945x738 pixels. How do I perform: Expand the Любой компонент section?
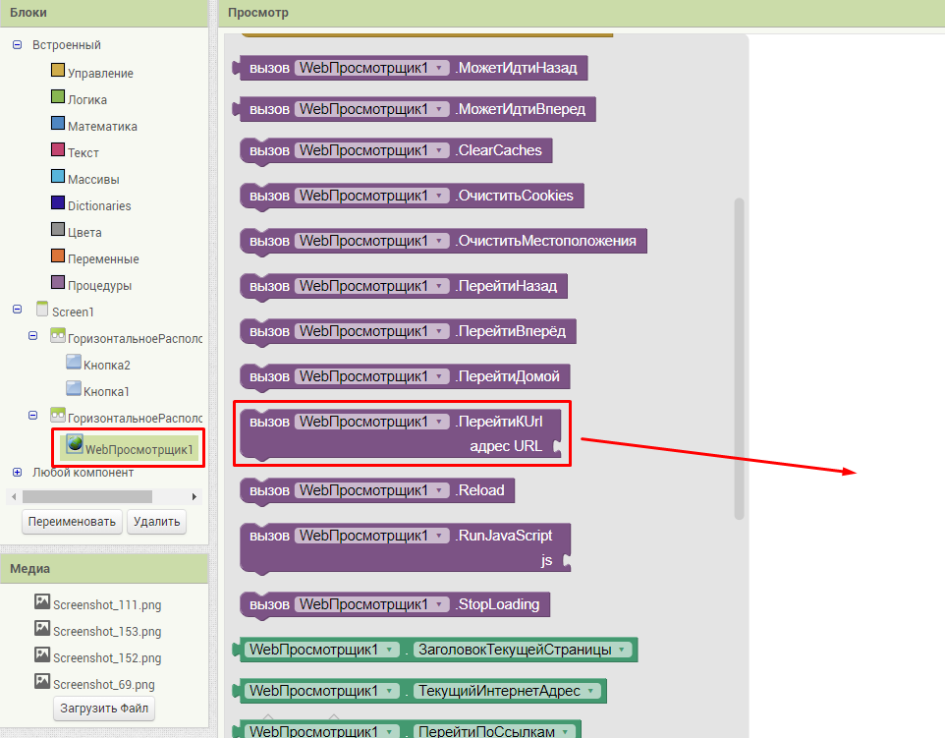click(18, 472)
